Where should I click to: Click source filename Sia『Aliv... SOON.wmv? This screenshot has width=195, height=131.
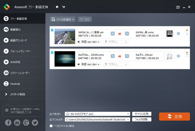[x=91, y=55]
